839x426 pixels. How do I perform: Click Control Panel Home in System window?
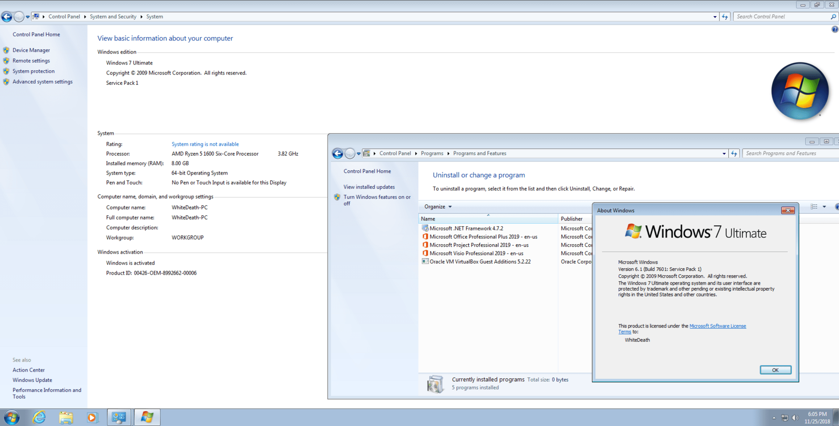[36, 35]
